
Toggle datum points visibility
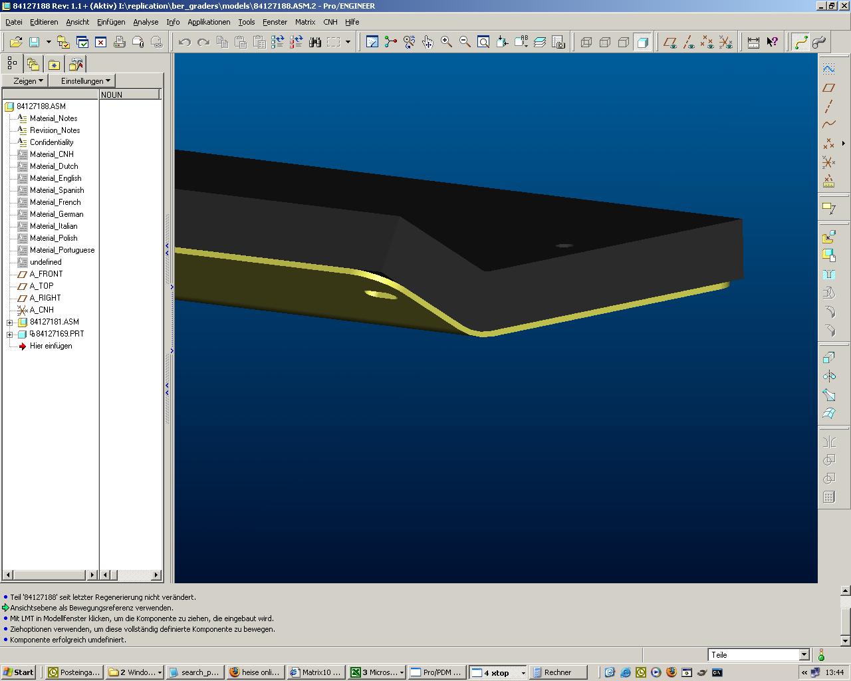point(707,42)
